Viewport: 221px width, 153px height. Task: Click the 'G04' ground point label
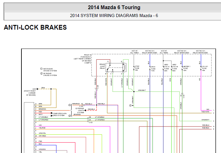(34, 89)
